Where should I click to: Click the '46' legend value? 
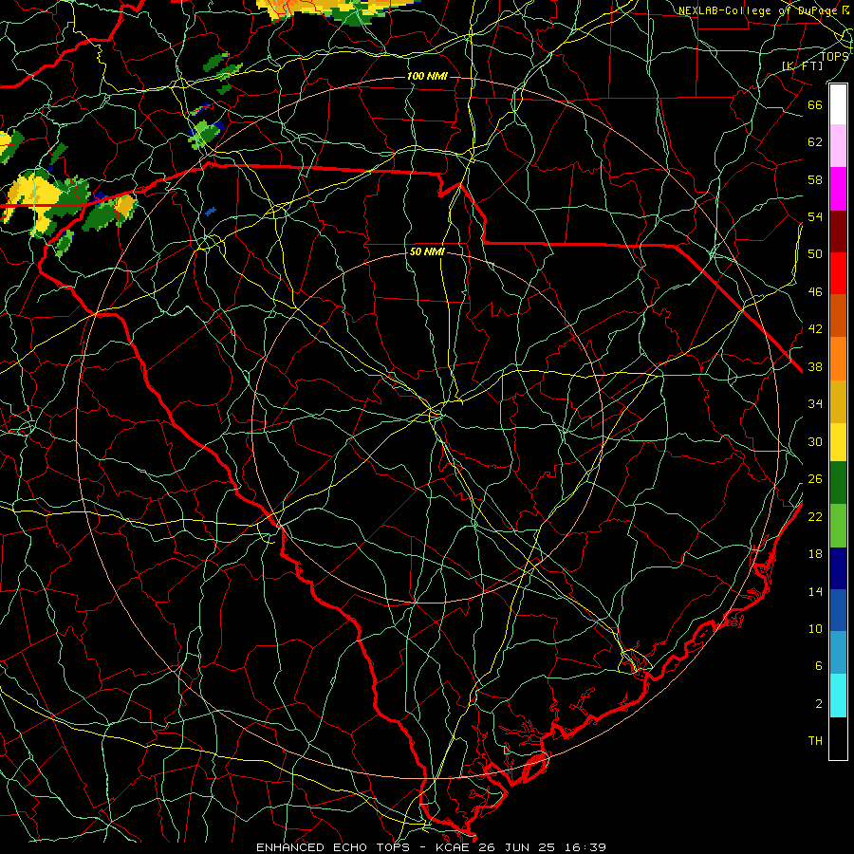815,292
